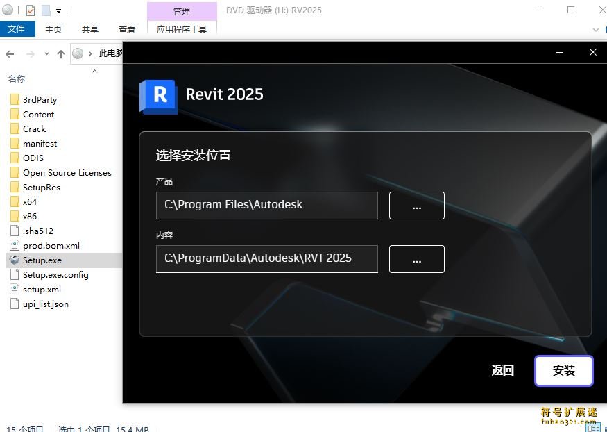Click the 名称 column header
607x432 pixels.
coord(17,78)
